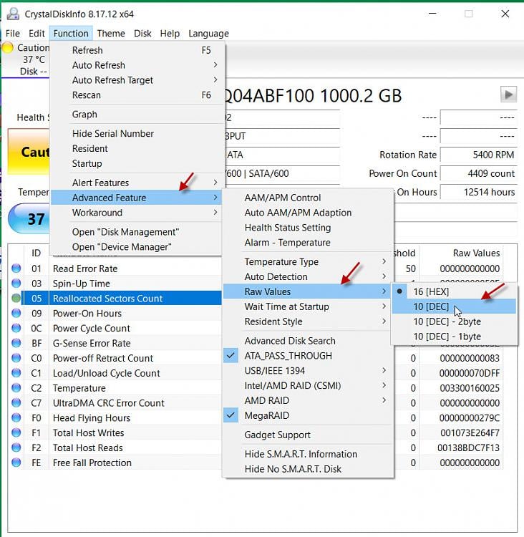
Task: Expand the Resident Style submenu
Action: [x=308, y=321]
